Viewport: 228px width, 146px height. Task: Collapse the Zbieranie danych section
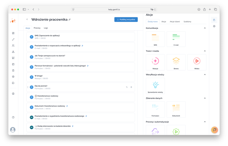pos(205,98)
